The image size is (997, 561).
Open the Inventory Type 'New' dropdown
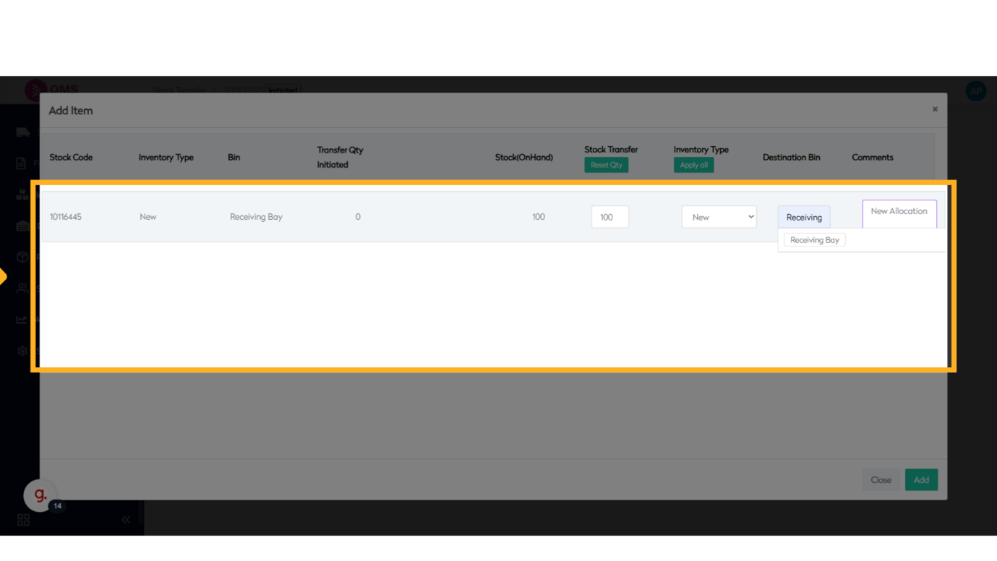coord(719,217)
